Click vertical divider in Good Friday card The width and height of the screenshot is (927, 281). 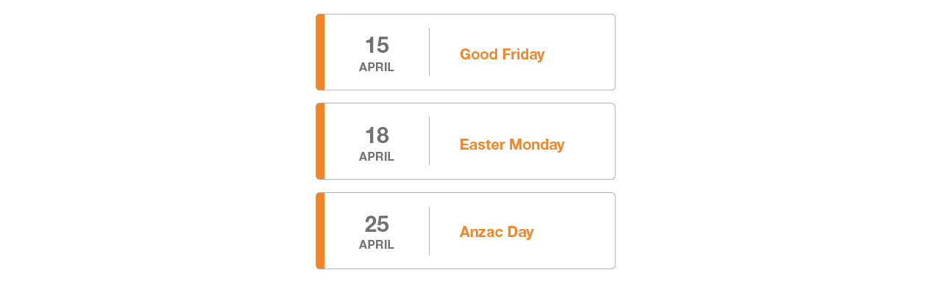pos(430,52)
